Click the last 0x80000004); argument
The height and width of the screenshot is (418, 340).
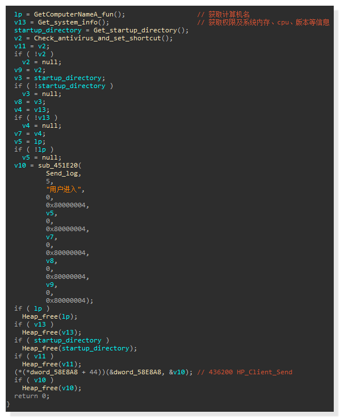pyautogui.click(x=69, y=300)
